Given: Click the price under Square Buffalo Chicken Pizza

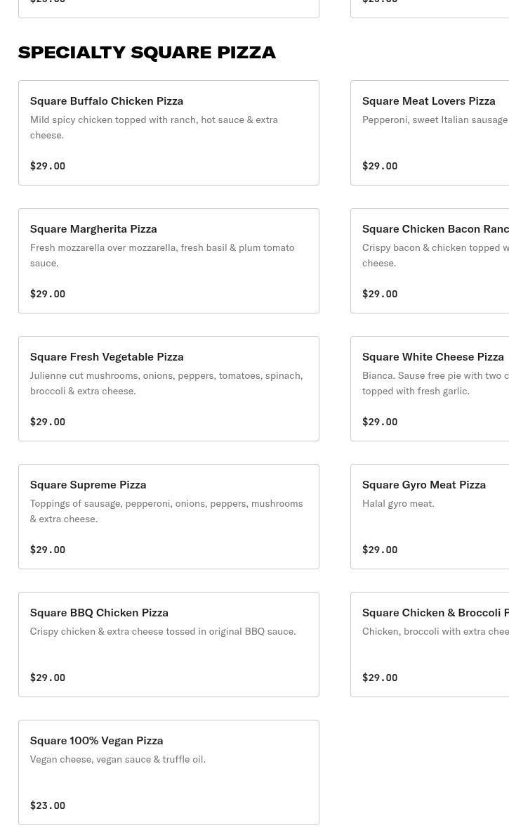Looking at the screenshot, I should click(48, 167).
